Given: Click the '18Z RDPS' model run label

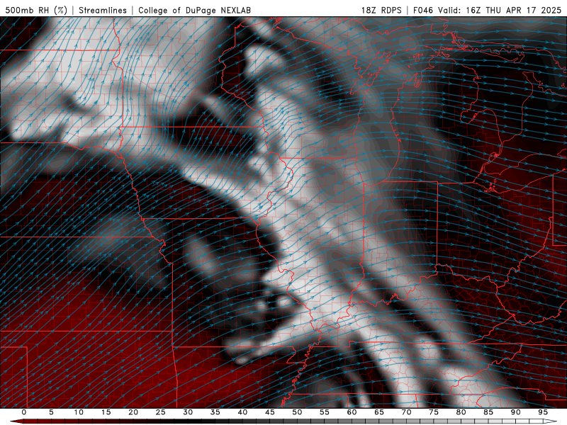Looking at the screenshot, I should (381, 10).
